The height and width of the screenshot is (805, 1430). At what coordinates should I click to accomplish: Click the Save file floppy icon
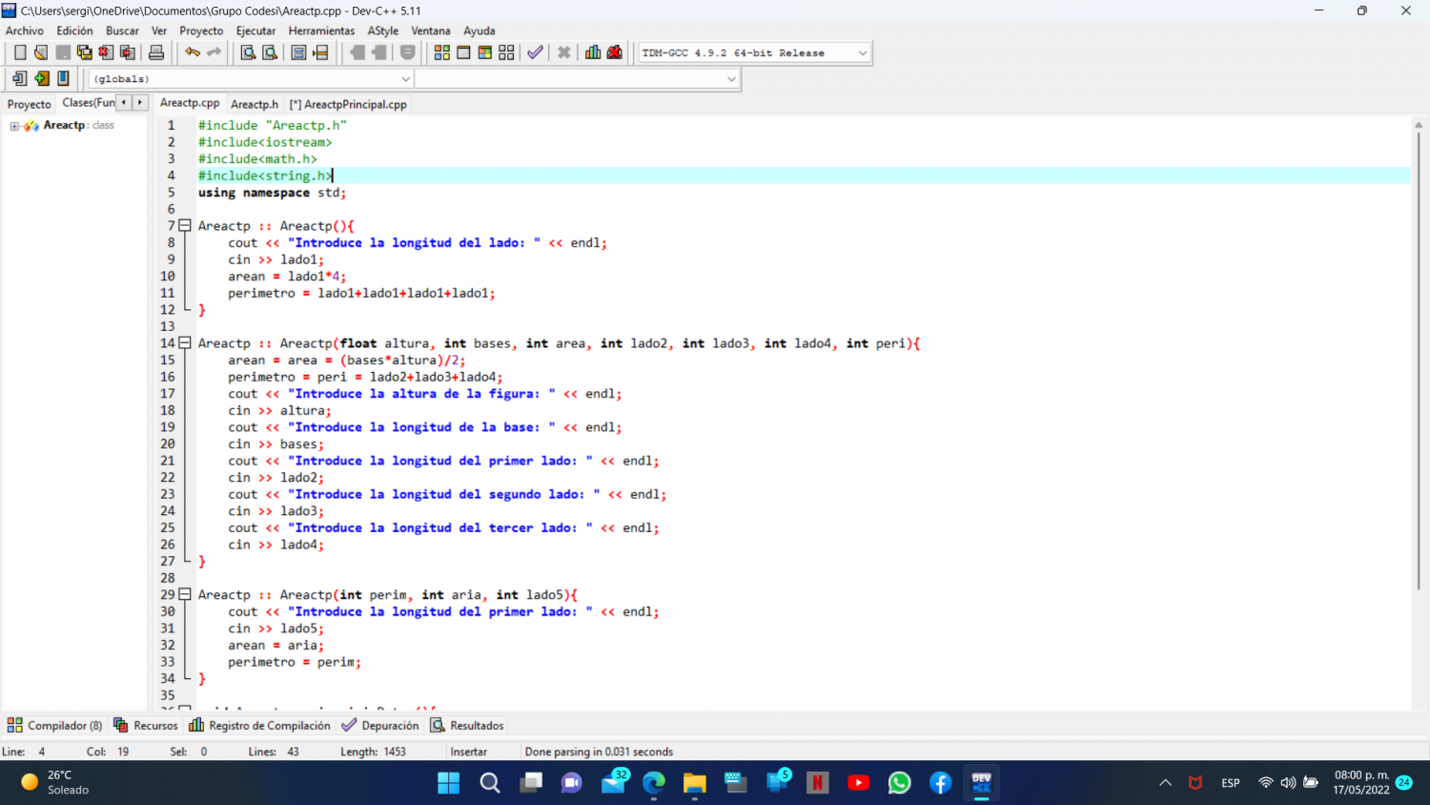coord(63,52)
